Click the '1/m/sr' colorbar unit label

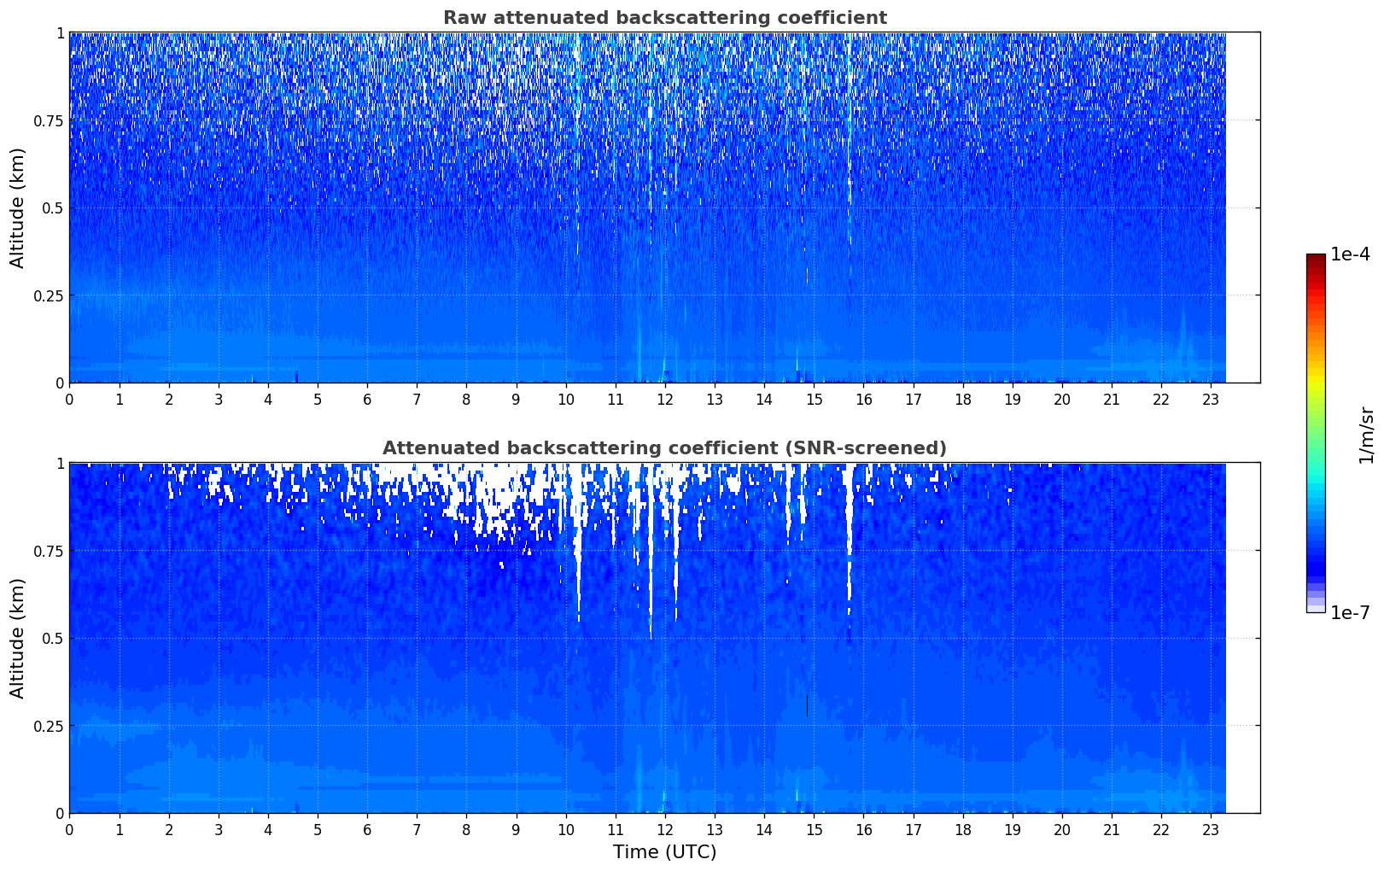1366,434
